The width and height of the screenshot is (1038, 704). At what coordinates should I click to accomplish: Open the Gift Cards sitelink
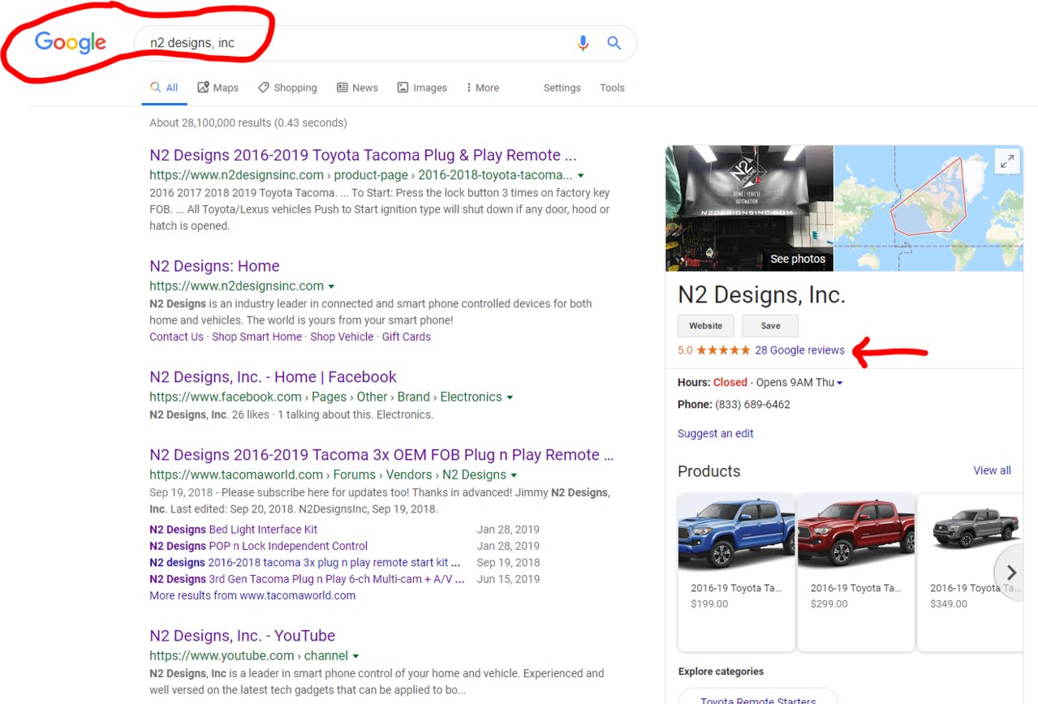[x=407, y=337]
